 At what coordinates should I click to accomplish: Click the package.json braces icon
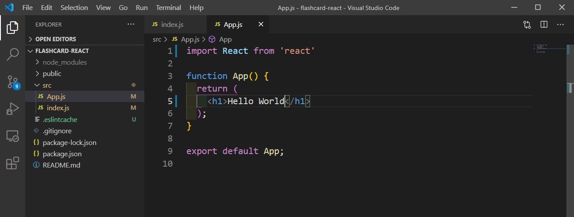point(37,154)
